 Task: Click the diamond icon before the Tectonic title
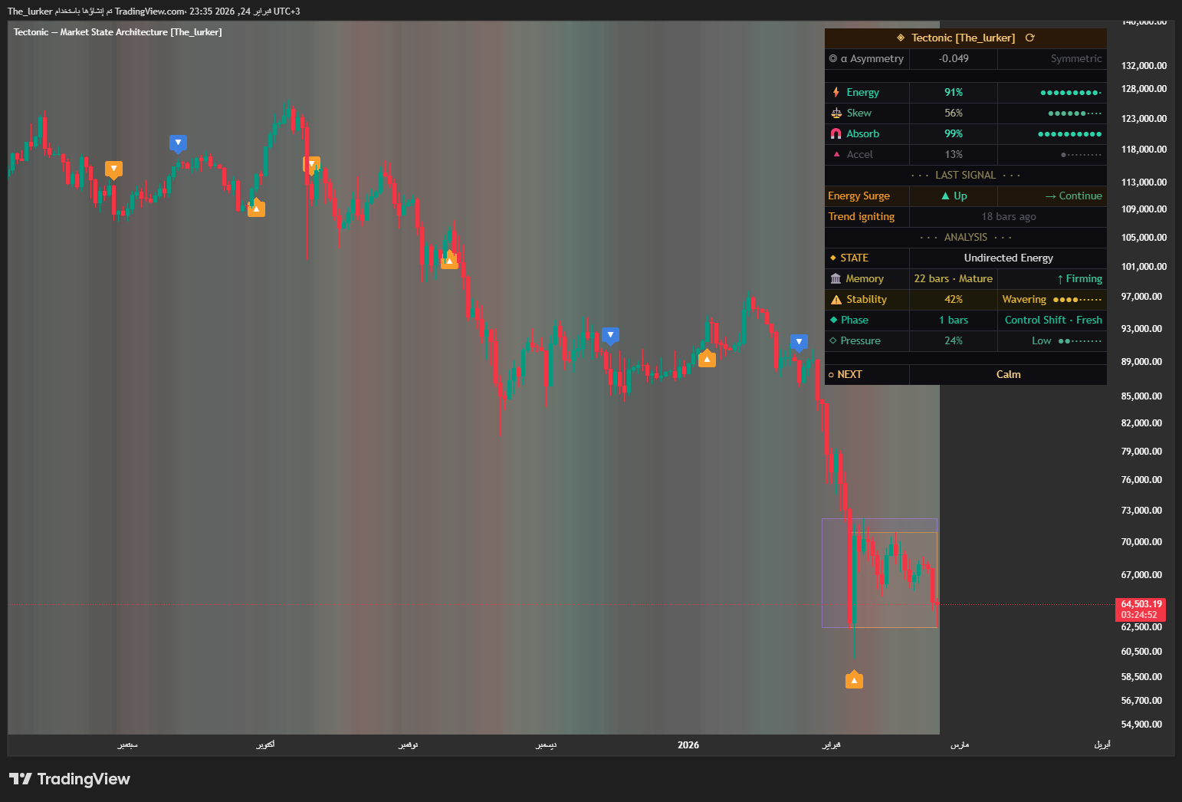[x=901, y=38]
